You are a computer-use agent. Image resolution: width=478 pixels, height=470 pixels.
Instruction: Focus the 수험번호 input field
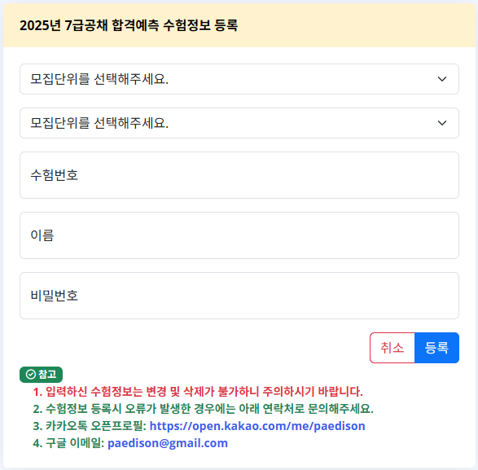click(x=239, y=175)
